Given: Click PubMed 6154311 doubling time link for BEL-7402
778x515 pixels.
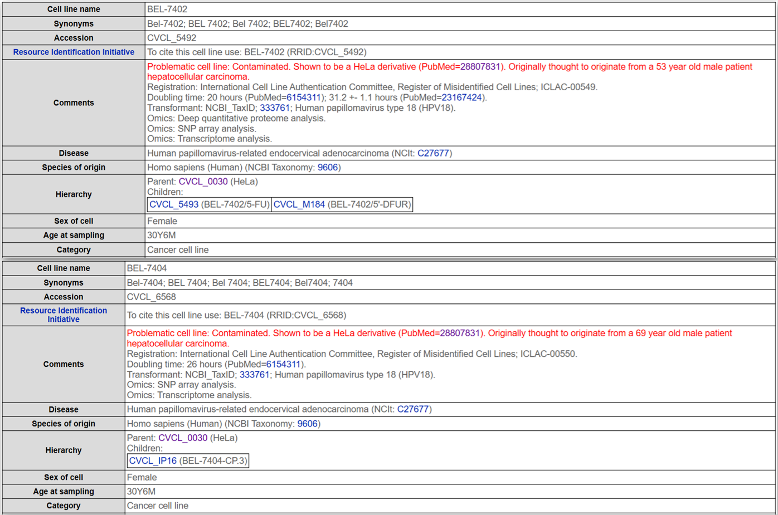Looking at the screenshot, I should [304, 97].
